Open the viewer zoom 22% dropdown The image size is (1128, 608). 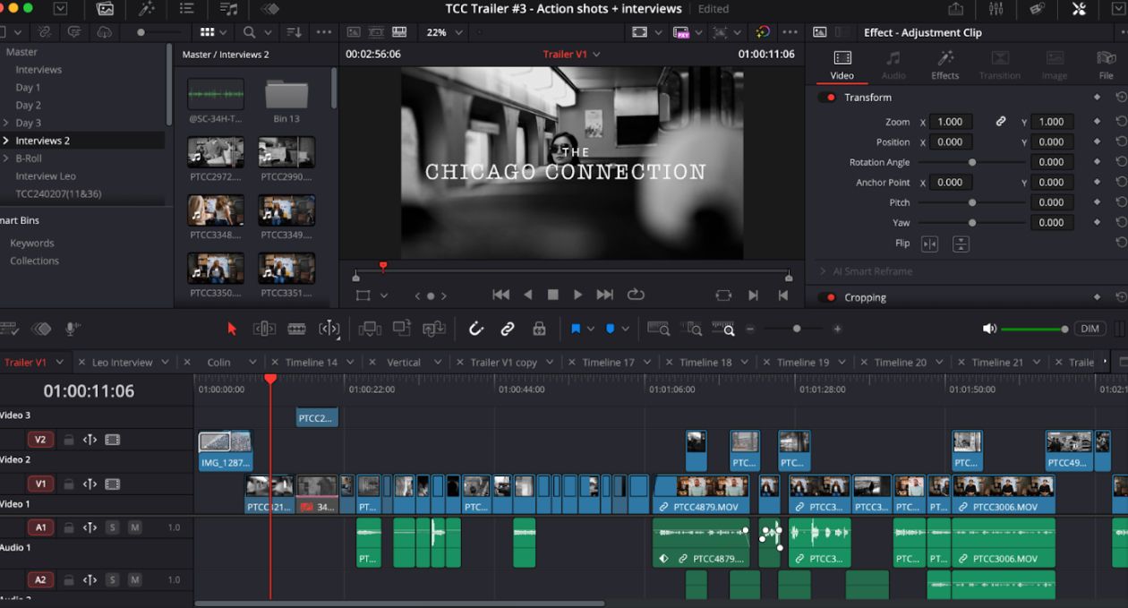(x=445, y=32)
